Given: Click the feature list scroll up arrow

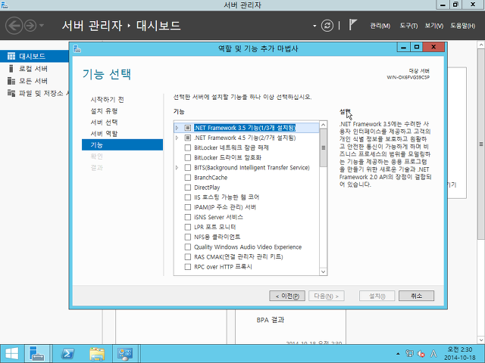Looking at the screenshot, I should click(x=324, y=125).
